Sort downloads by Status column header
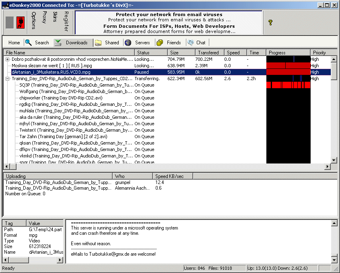The width and height of the screenshot is (340, 273). click(151, 52)
